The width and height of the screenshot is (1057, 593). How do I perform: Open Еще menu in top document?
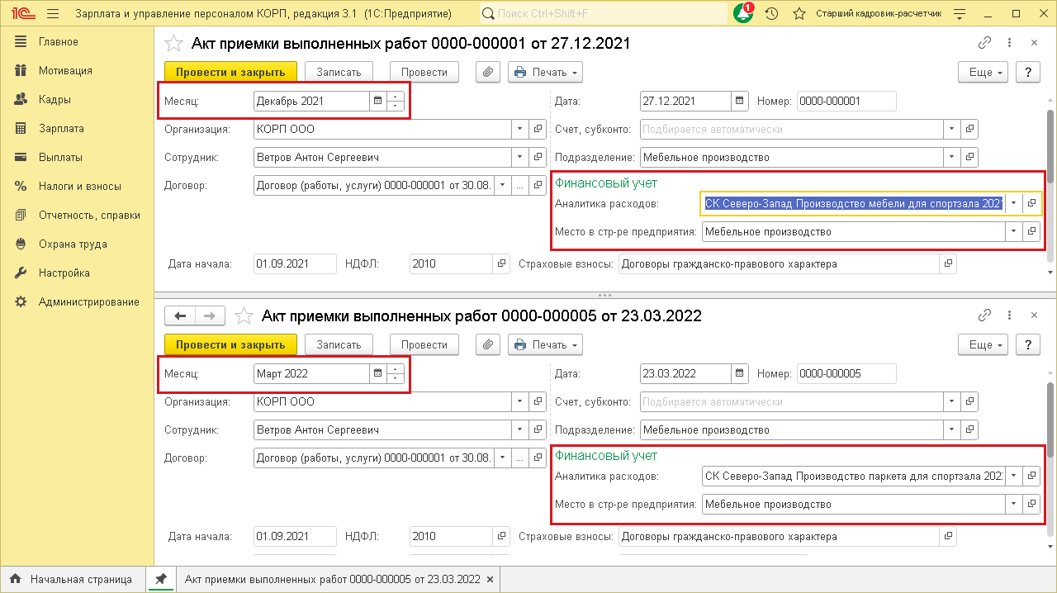pyautogui.click(x=984, y=72)
